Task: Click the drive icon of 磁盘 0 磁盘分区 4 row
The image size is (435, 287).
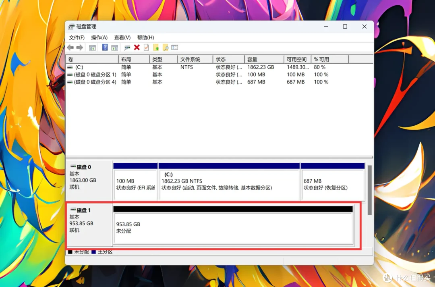Action: click(x=70, y=82)
